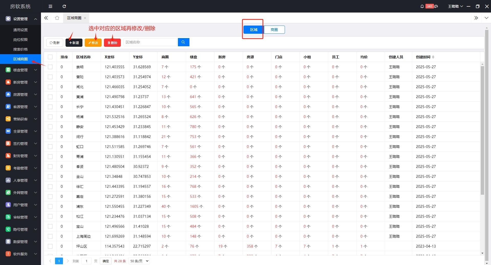491x265 pixels.
Task: Click the blue search magnifier button
Action: [x=184, y=42]
